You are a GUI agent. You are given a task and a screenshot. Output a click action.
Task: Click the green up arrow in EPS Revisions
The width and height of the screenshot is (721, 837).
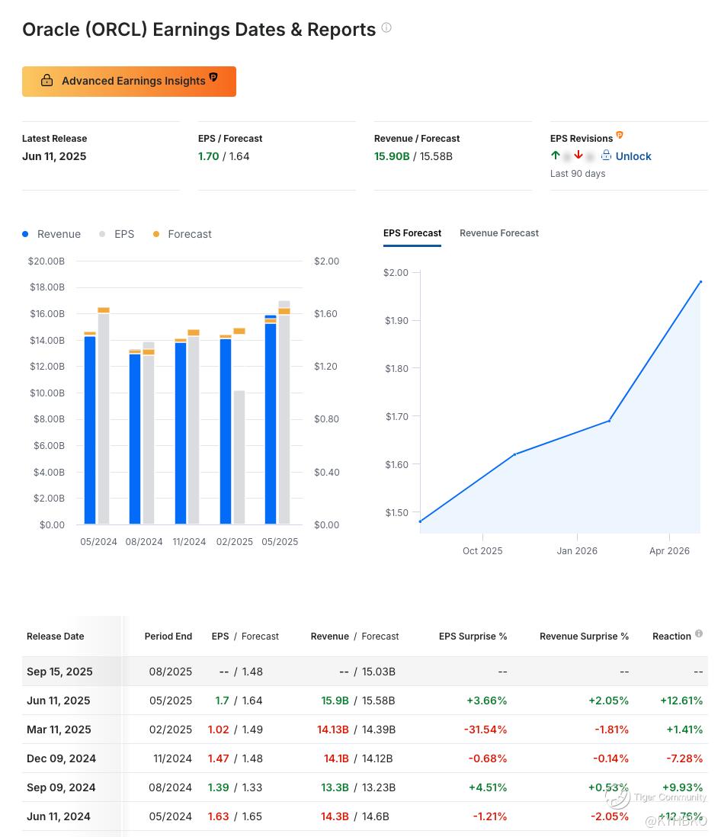pyautogui.click(x=556, y=156)
